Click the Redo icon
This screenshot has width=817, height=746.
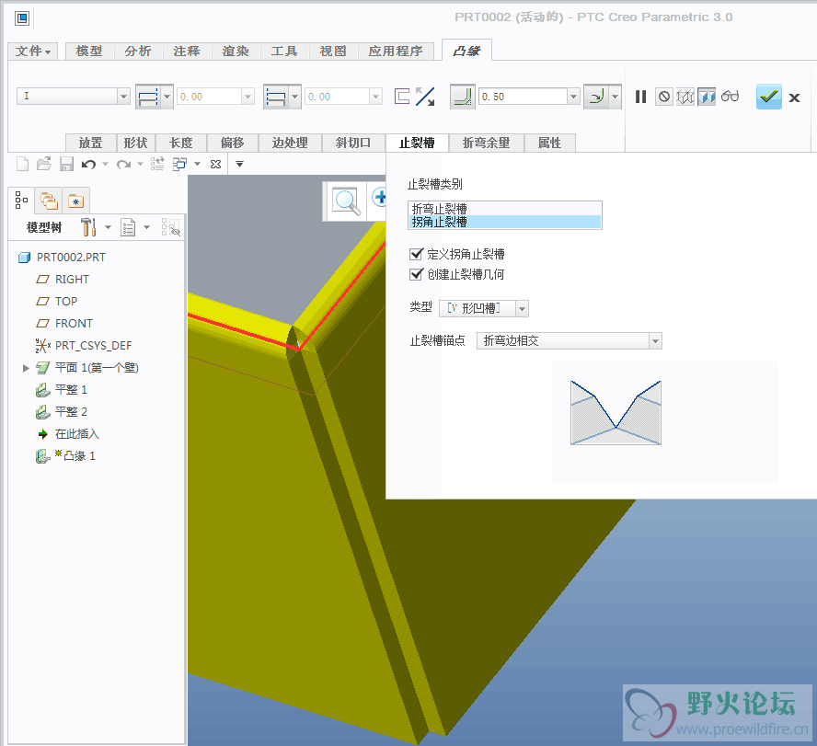click(123, 165)
